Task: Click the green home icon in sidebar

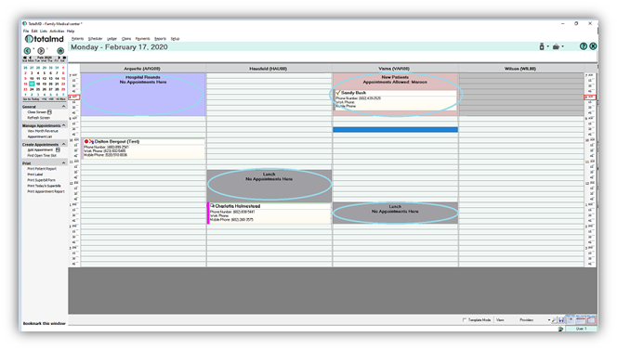Action: pyautogui.click(x=60, y=51)
